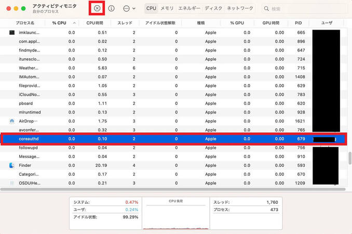This screenshot has width=352, height=234.
Task: Switch to the エネルギー tab
Action: pyautogui.click(x=189, y=8)
